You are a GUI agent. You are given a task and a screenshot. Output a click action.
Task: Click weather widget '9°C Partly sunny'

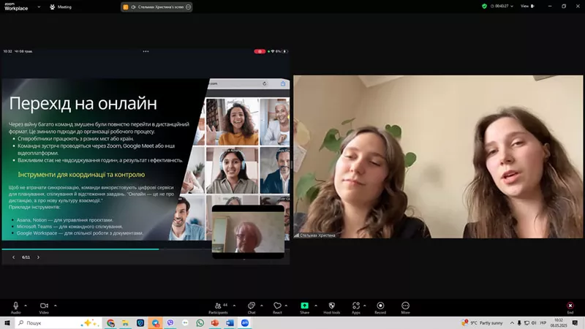[482, 322]
